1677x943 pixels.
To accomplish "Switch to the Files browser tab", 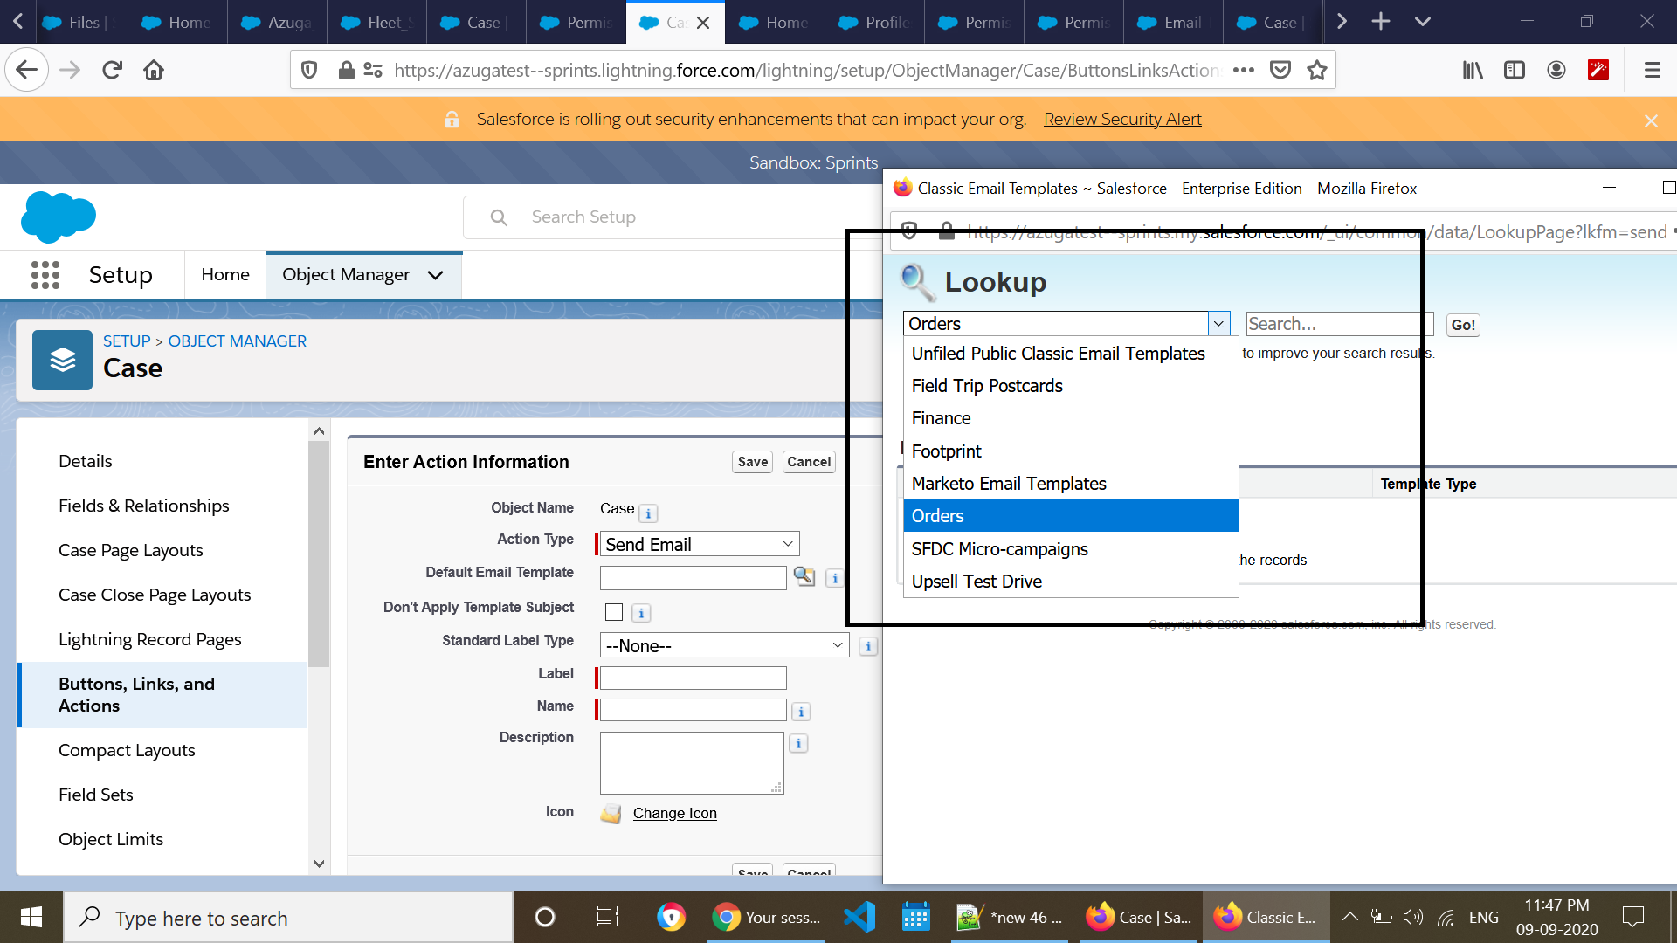I will click(78, 22).
